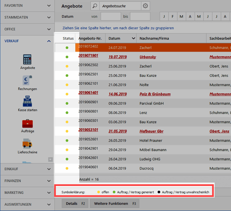
Task: Open the Aufträge briefcase icon
Action: 27,123
